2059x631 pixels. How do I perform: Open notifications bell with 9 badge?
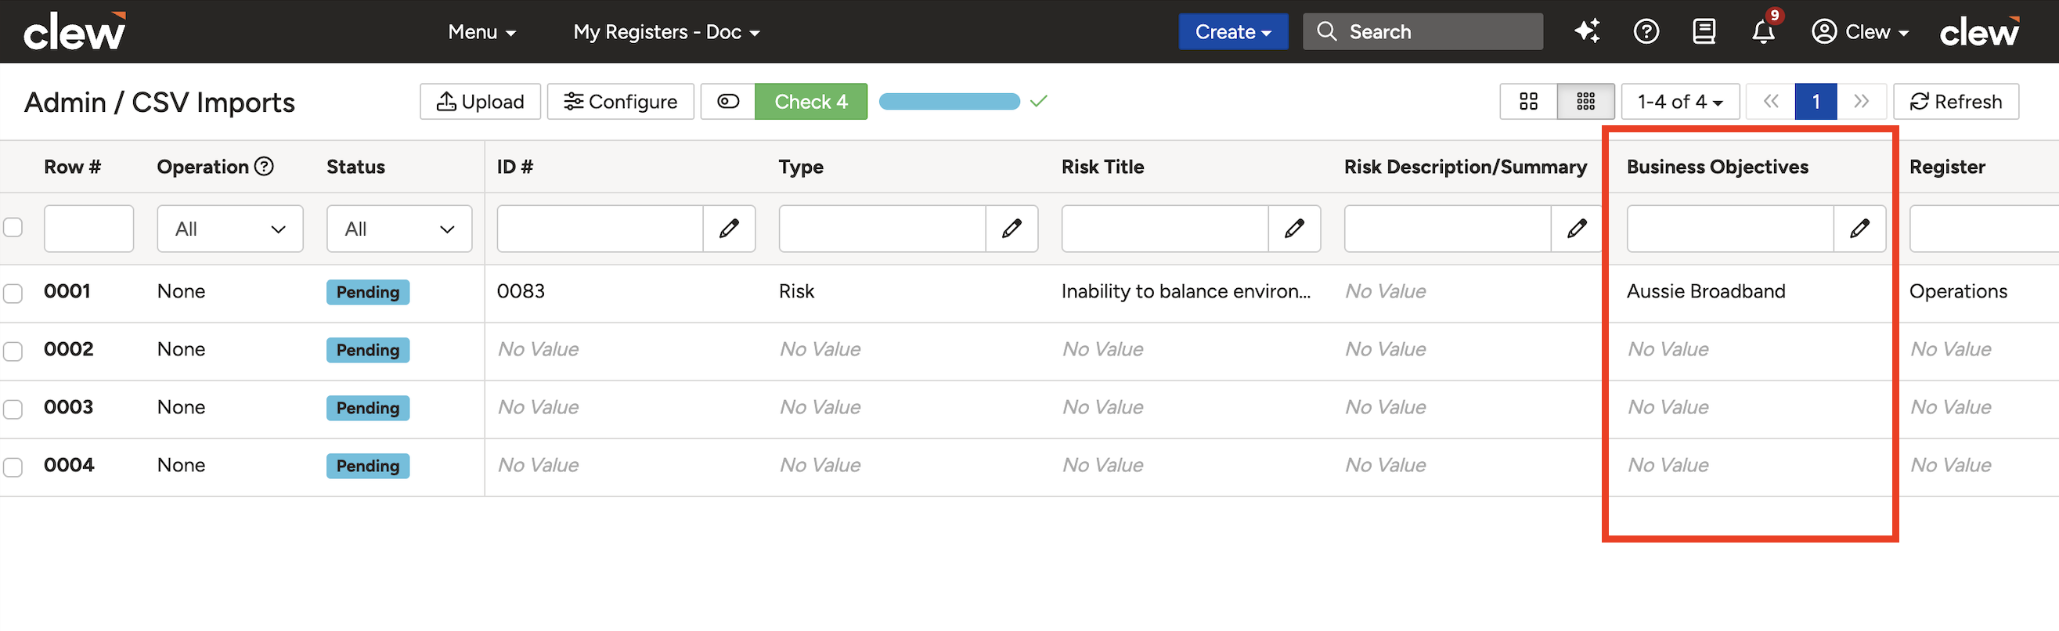1763,32
